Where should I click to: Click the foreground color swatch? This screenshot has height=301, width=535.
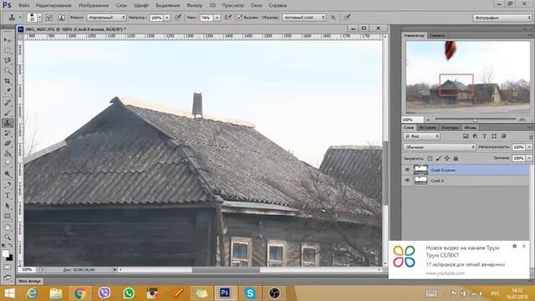click(x=5, y=253)
